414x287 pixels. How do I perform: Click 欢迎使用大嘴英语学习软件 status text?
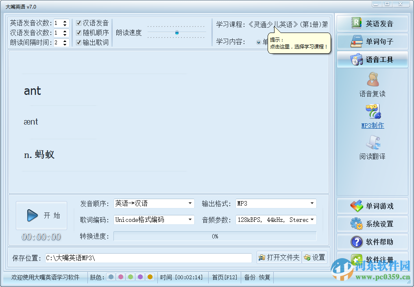45,277
